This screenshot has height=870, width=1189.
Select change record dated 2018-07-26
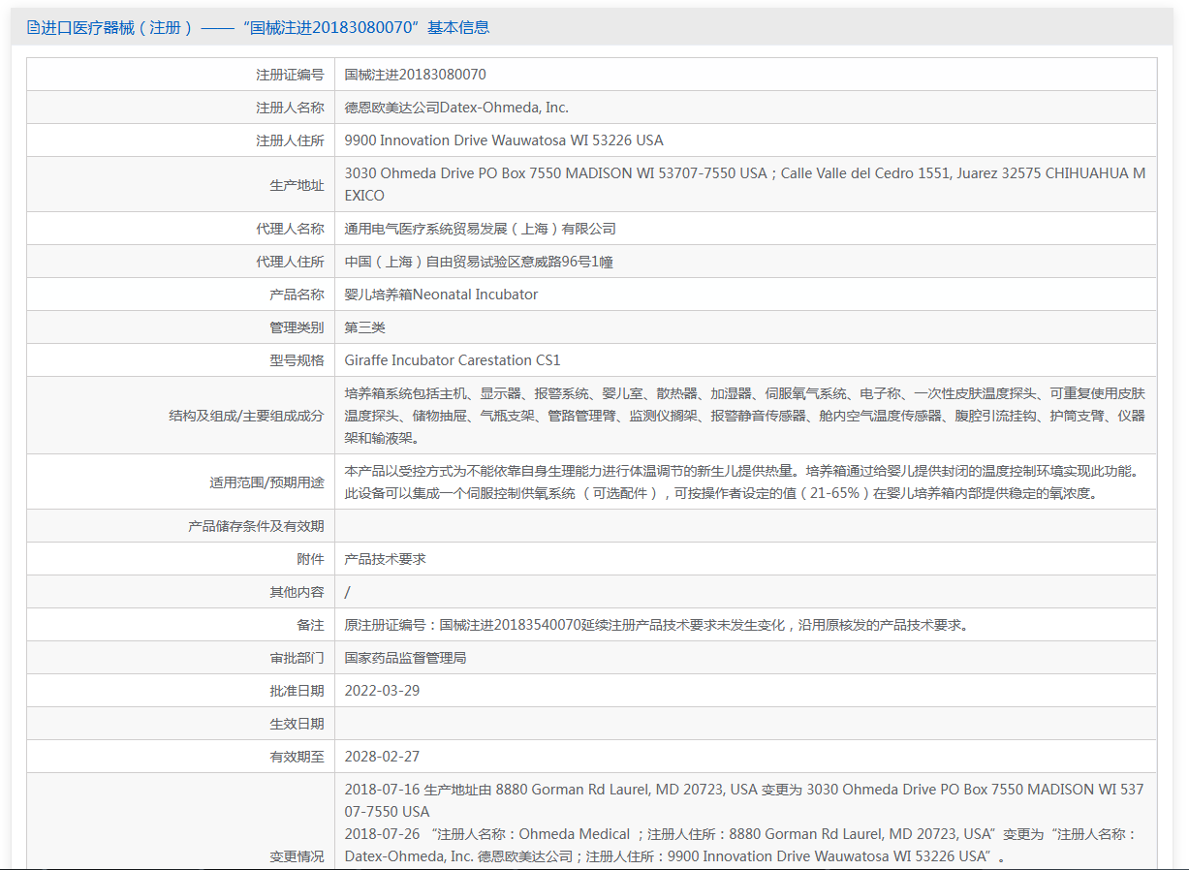(x=741, y=845)
